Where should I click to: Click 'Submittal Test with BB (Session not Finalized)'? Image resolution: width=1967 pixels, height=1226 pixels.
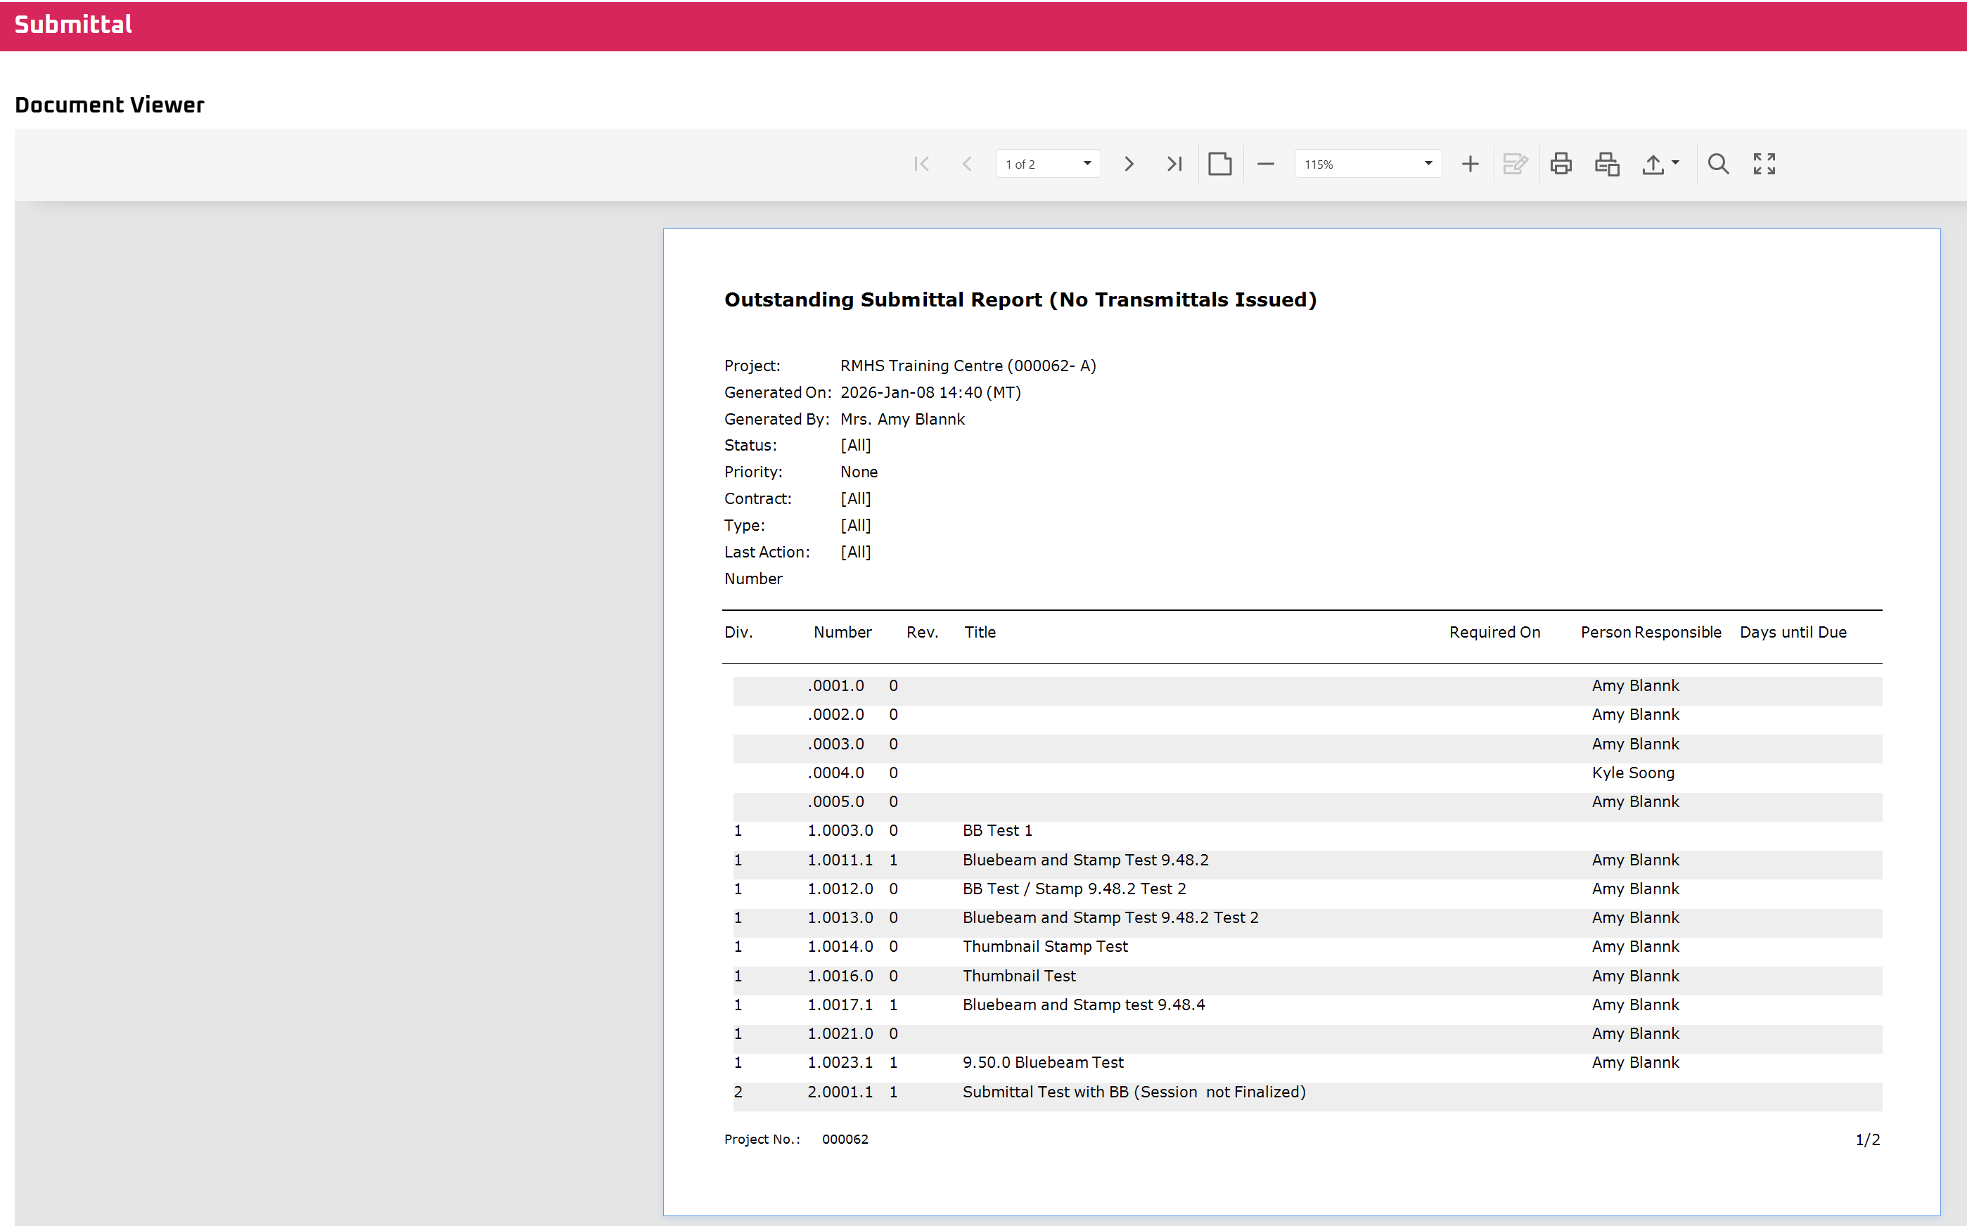point(1134,1092)
